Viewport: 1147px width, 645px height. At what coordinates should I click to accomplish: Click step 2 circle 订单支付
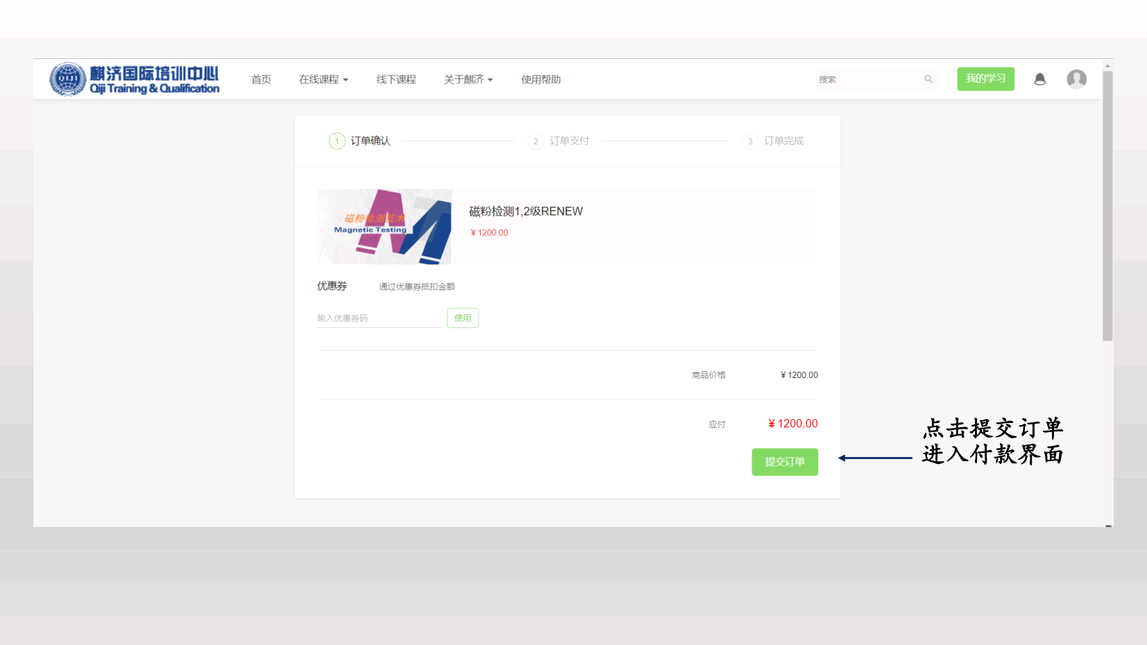[535, 141]
